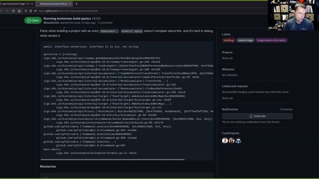Open the second participant avatar
Image resolution: width=319 pixels, height=179 pixels.
231,140
